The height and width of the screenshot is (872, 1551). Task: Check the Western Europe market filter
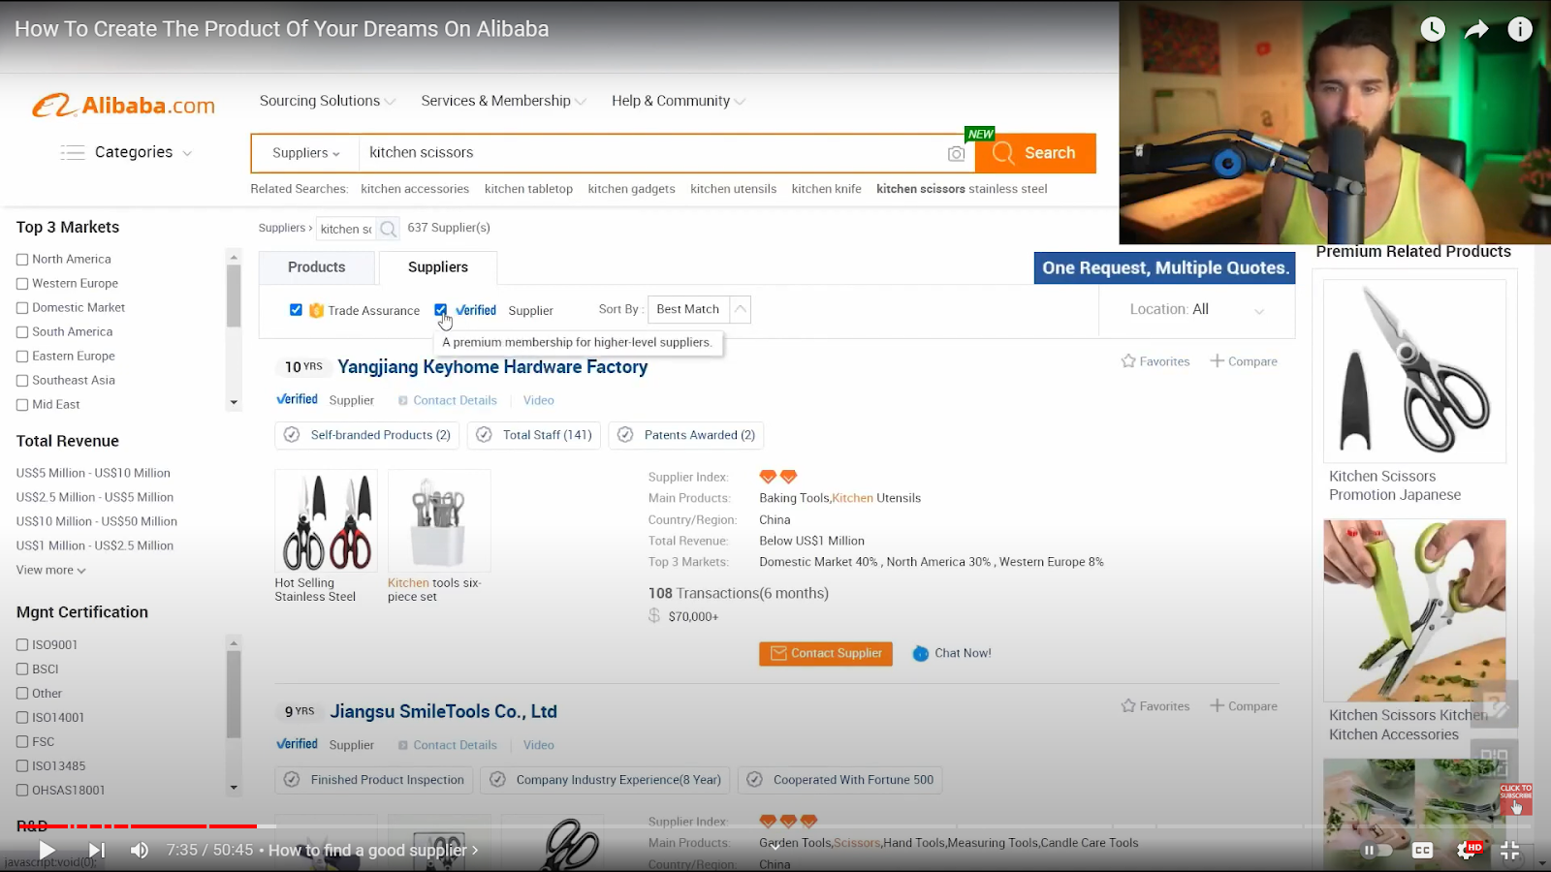22,284
